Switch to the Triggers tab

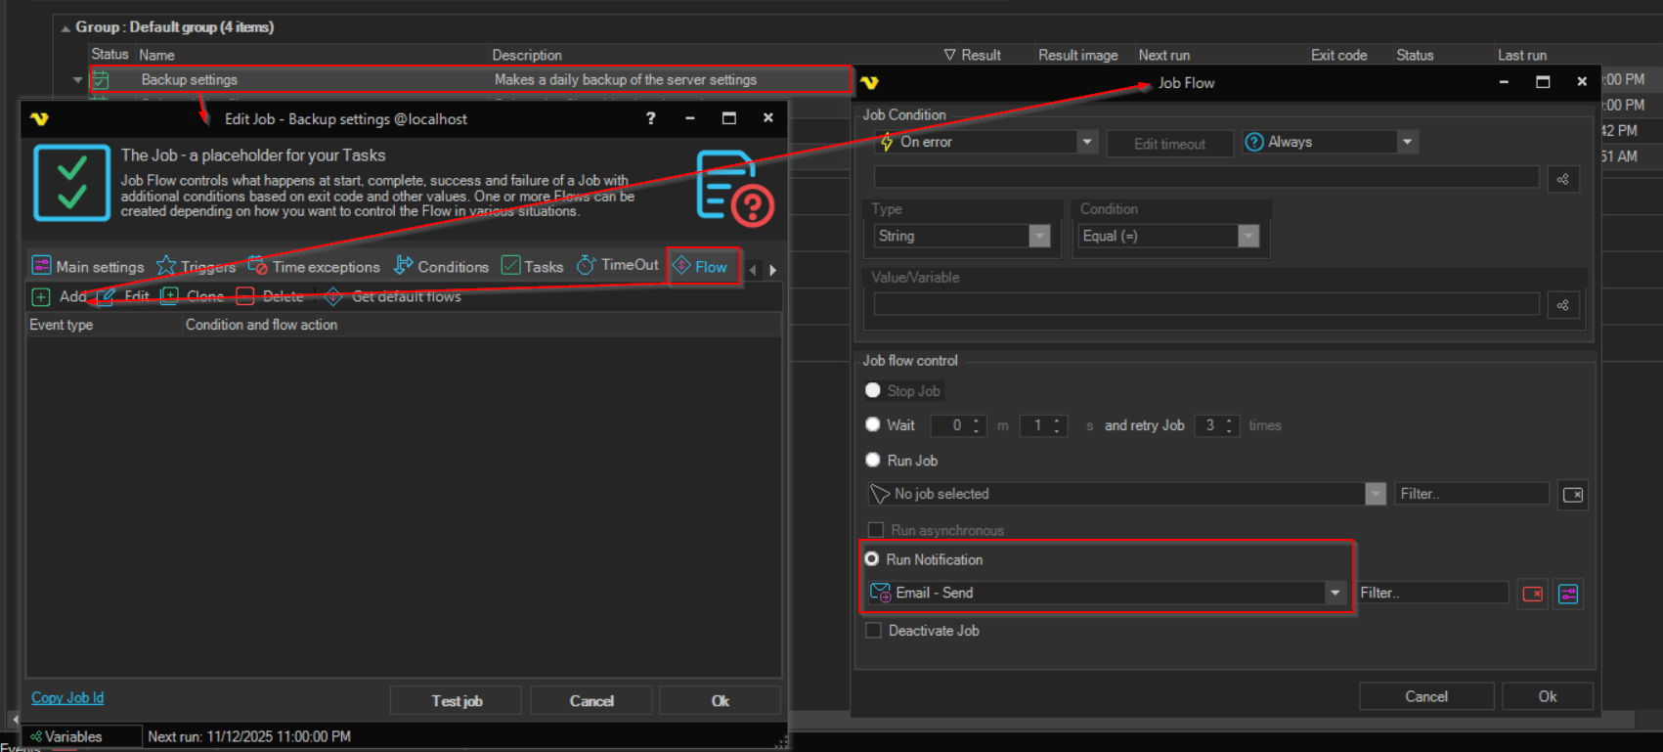pos(197,266)
